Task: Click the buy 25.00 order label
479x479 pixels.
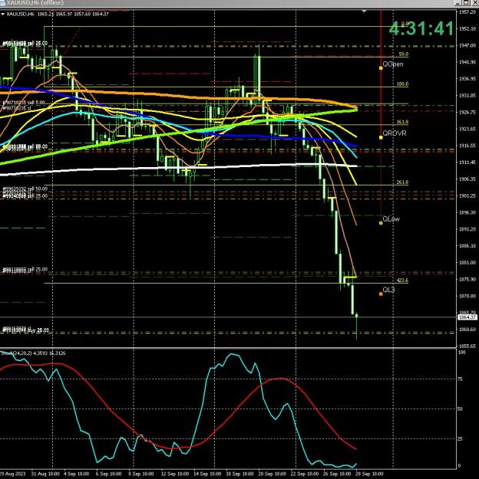Action: click(25, 330)
